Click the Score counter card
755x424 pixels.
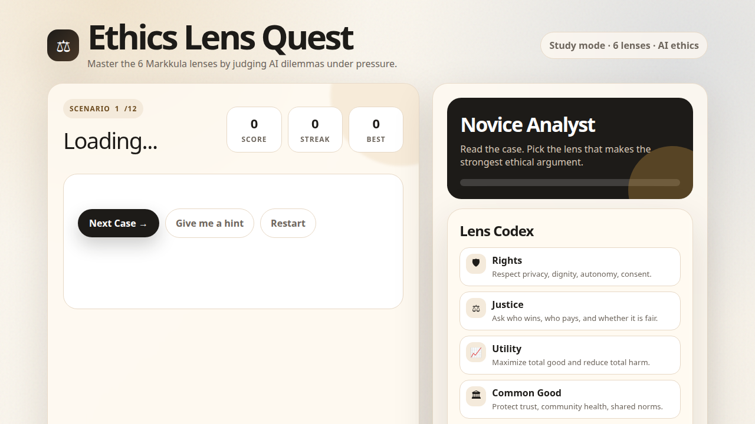tap(254, 130)
